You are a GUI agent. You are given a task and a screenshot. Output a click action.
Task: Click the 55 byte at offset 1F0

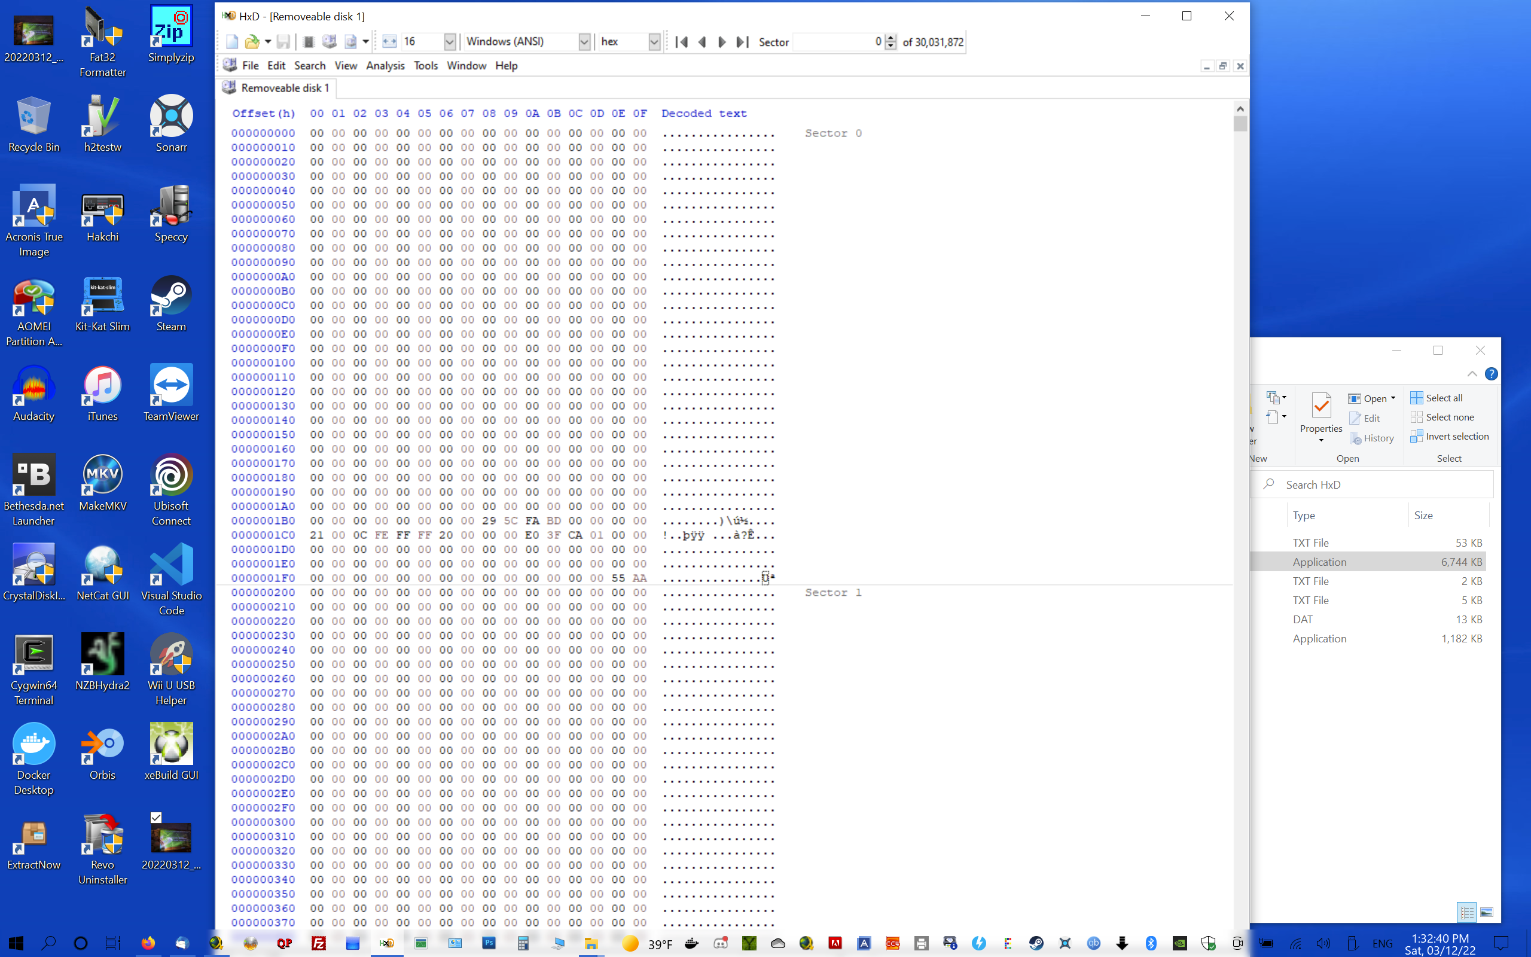618,578
